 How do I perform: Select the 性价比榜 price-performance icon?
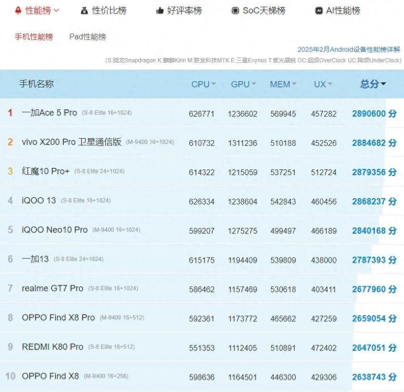point(84,10)
